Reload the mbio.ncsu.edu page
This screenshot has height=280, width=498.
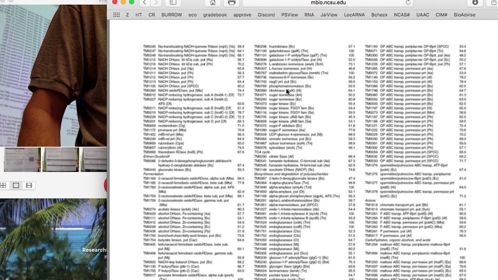click(408, 3)
